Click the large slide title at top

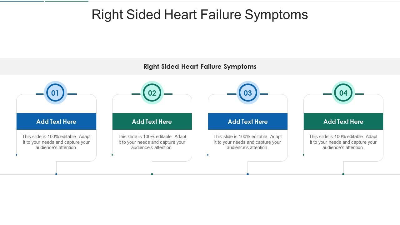200,15
